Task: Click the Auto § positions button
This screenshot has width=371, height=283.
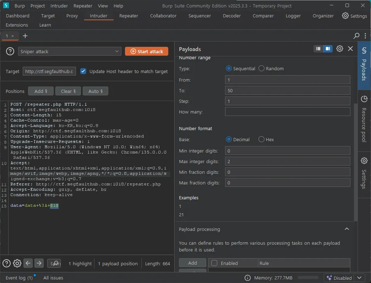Action: [x=96, y=91]
